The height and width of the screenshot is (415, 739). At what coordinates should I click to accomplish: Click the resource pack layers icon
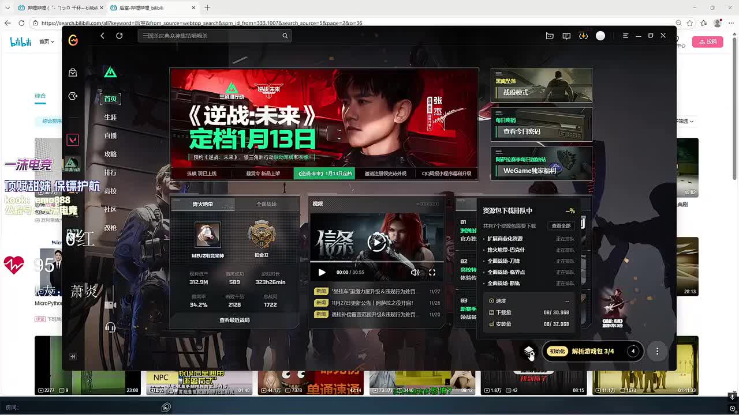[x=529, y=351]
